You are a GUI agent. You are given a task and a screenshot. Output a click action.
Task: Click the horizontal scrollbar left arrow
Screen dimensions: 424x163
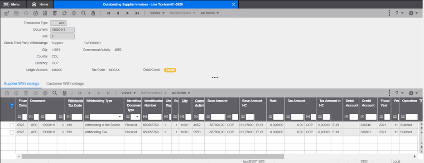[x=19, y=156]
